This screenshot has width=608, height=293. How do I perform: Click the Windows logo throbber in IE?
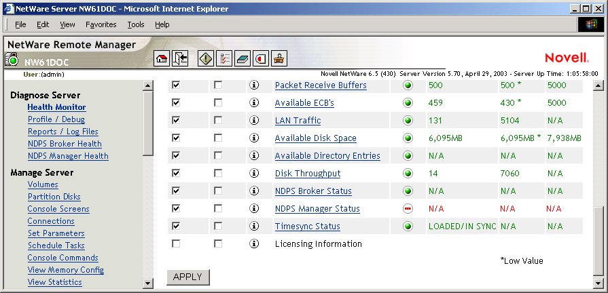coord(592,24)
